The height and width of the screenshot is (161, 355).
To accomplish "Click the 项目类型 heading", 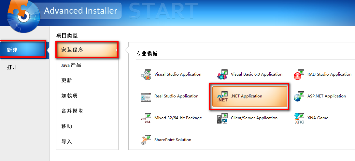I will pyautogui.click(x=67, y=36).
